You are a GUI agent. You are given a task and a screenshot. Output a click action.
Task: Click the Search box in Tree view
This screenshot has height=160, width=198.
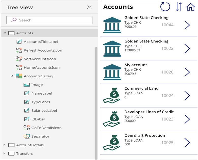49,20
